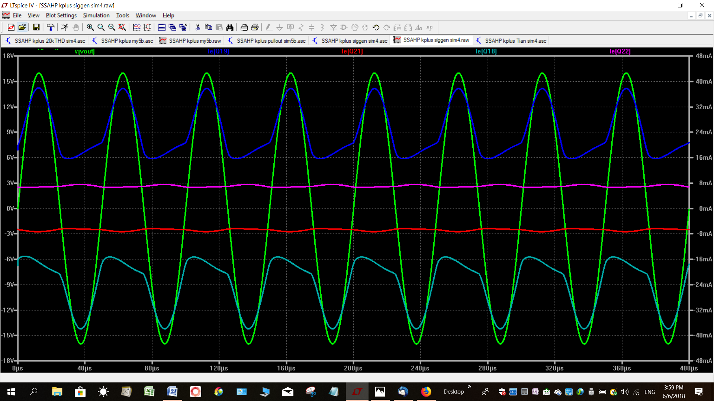Viewport: 714px width, 401px height.
Task: Save the plot with the floppy disk icon
Action: tap(36, 27)
